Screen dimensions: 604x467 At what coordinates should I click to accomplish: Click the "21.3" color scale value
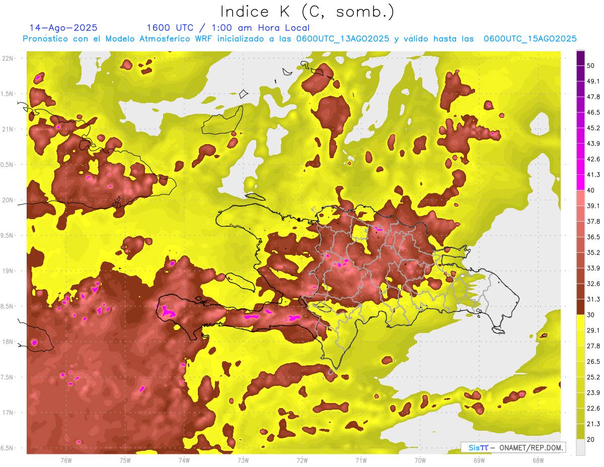(x=593, y=424)
